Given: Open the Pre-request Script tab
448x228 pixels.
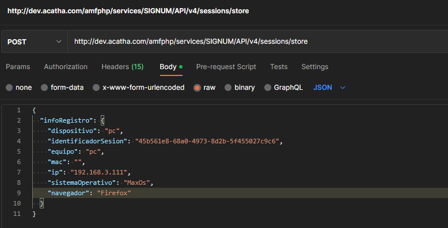Looking at the screenshot, I should tap(226, 67).
